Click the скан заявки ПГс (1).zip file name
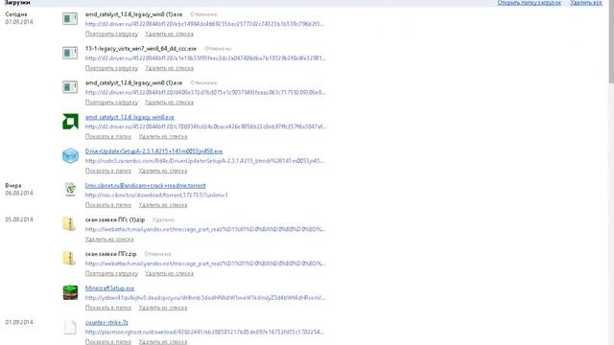 pos(115,219)
